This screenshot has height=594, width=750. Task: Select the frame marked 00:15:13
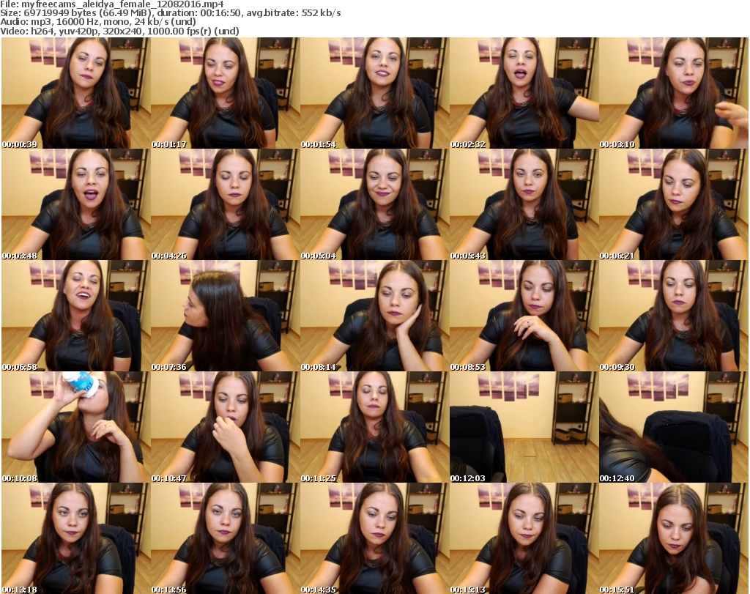[x=524, y=538]
